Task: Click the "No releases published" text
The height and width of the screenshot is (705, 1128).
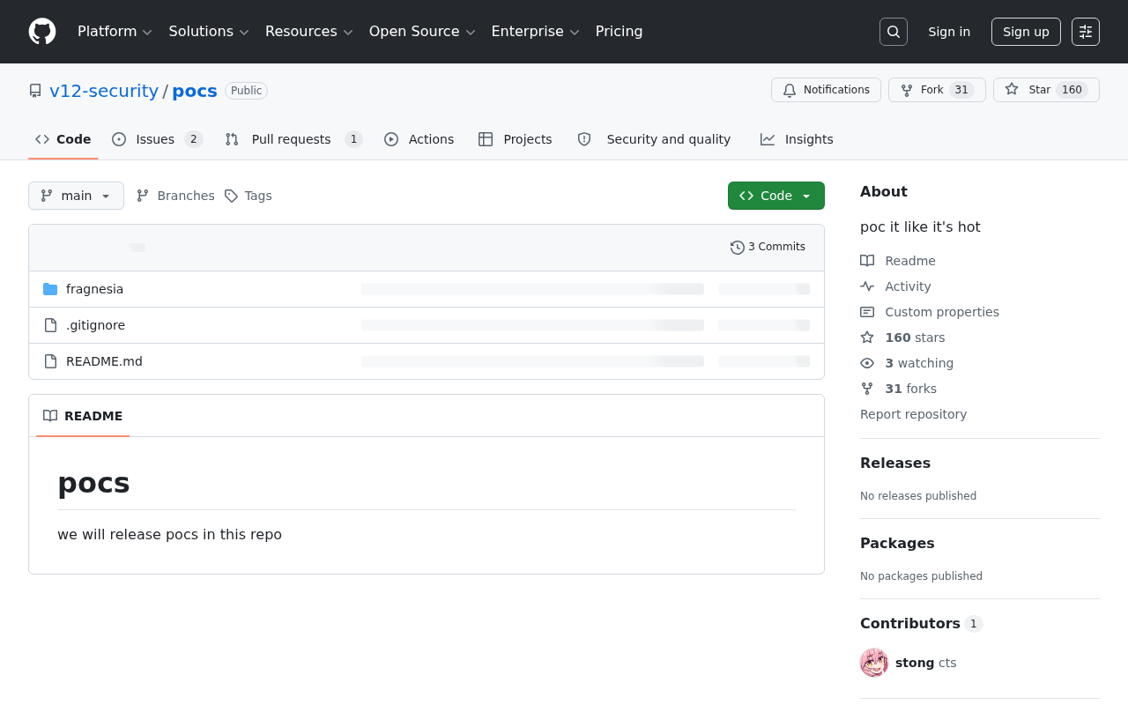Action: pyautogui.click(x=918, y=496)
